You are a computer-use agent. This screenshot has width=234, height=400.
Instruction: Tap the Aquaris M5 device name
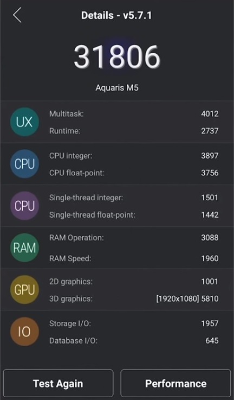tap(117, 88)
